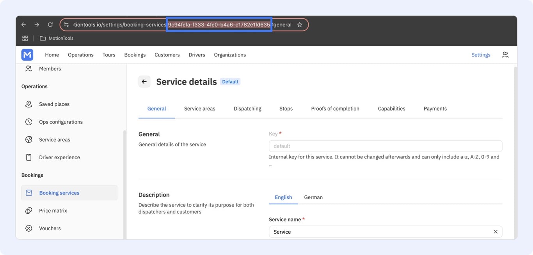Open the Customers menu item
This screenshot has height=255, width=533.
click(x=167, y=55)
